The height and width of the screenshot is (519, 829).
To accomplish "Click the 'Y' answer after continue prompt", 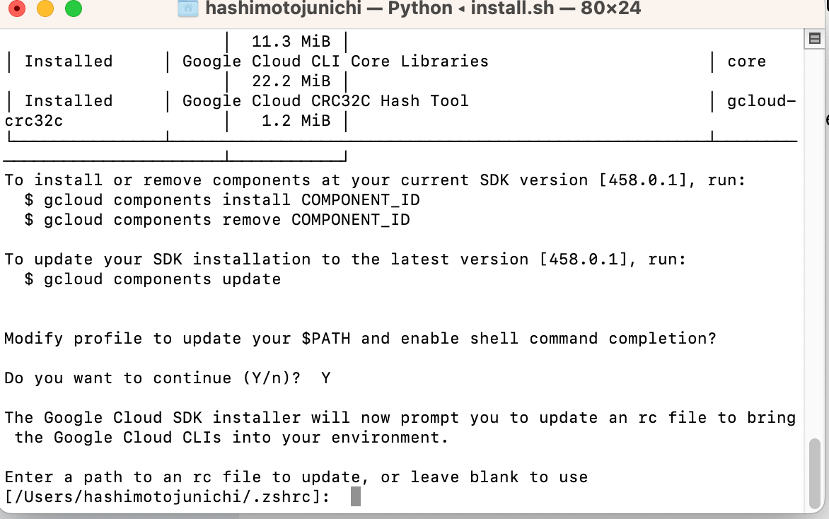I will 325,378.
